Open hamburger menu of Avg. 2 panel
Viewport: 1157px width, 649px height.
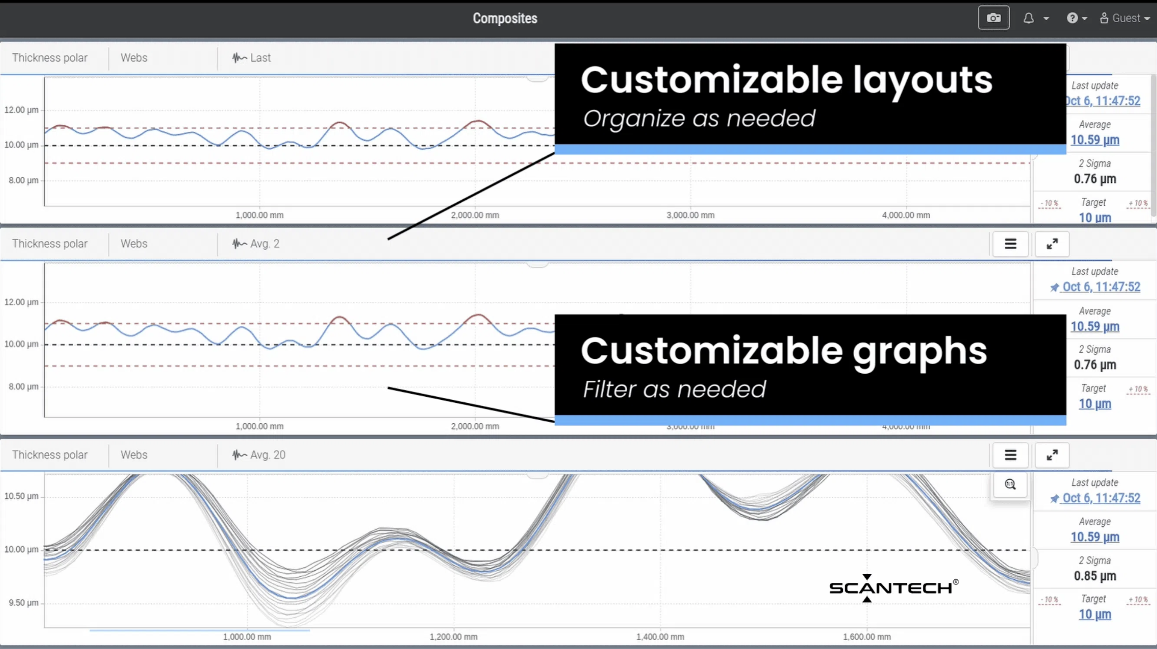[x=1010, y=244]
